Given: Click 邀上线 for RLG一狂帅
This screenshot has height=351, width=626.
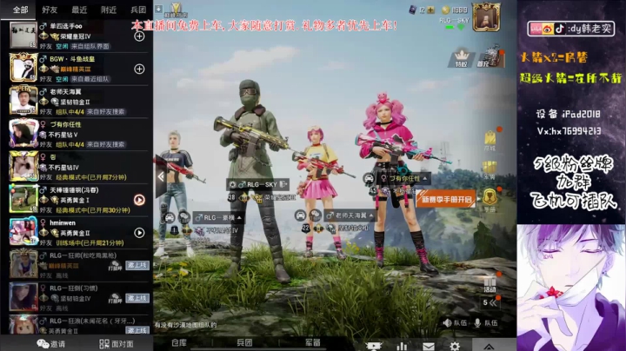Looking at the screenshot, I should point(137,265).
